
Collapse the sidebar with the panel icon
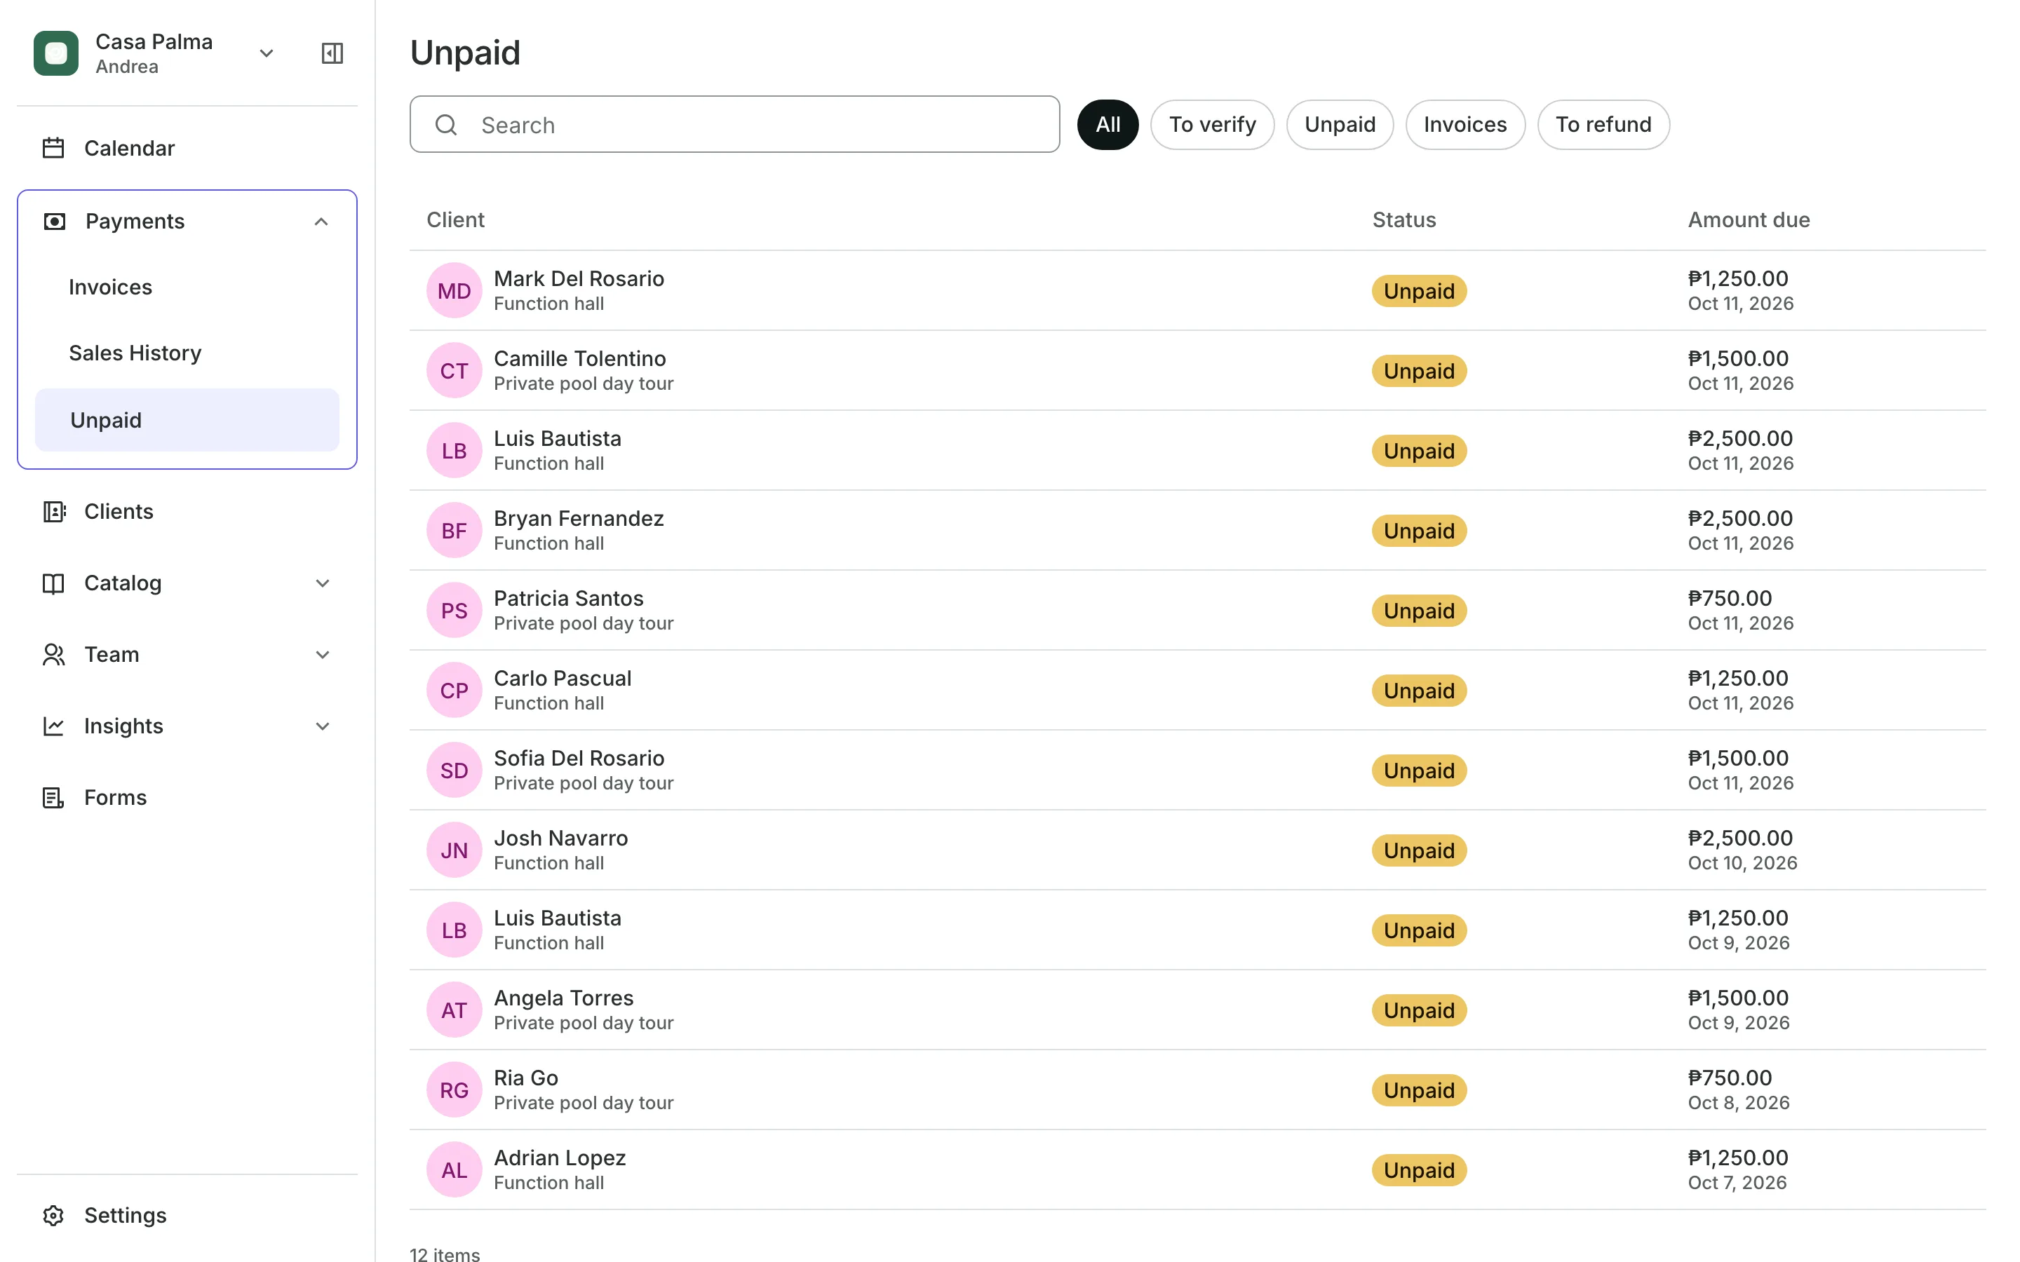332,53
